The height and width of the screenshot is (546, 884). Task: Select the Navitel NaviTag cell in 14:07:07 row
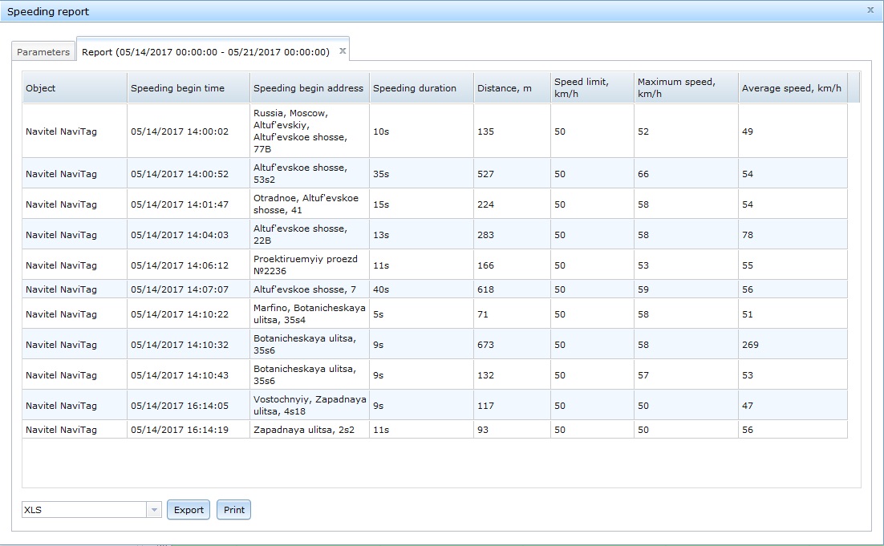coord(75,289)
